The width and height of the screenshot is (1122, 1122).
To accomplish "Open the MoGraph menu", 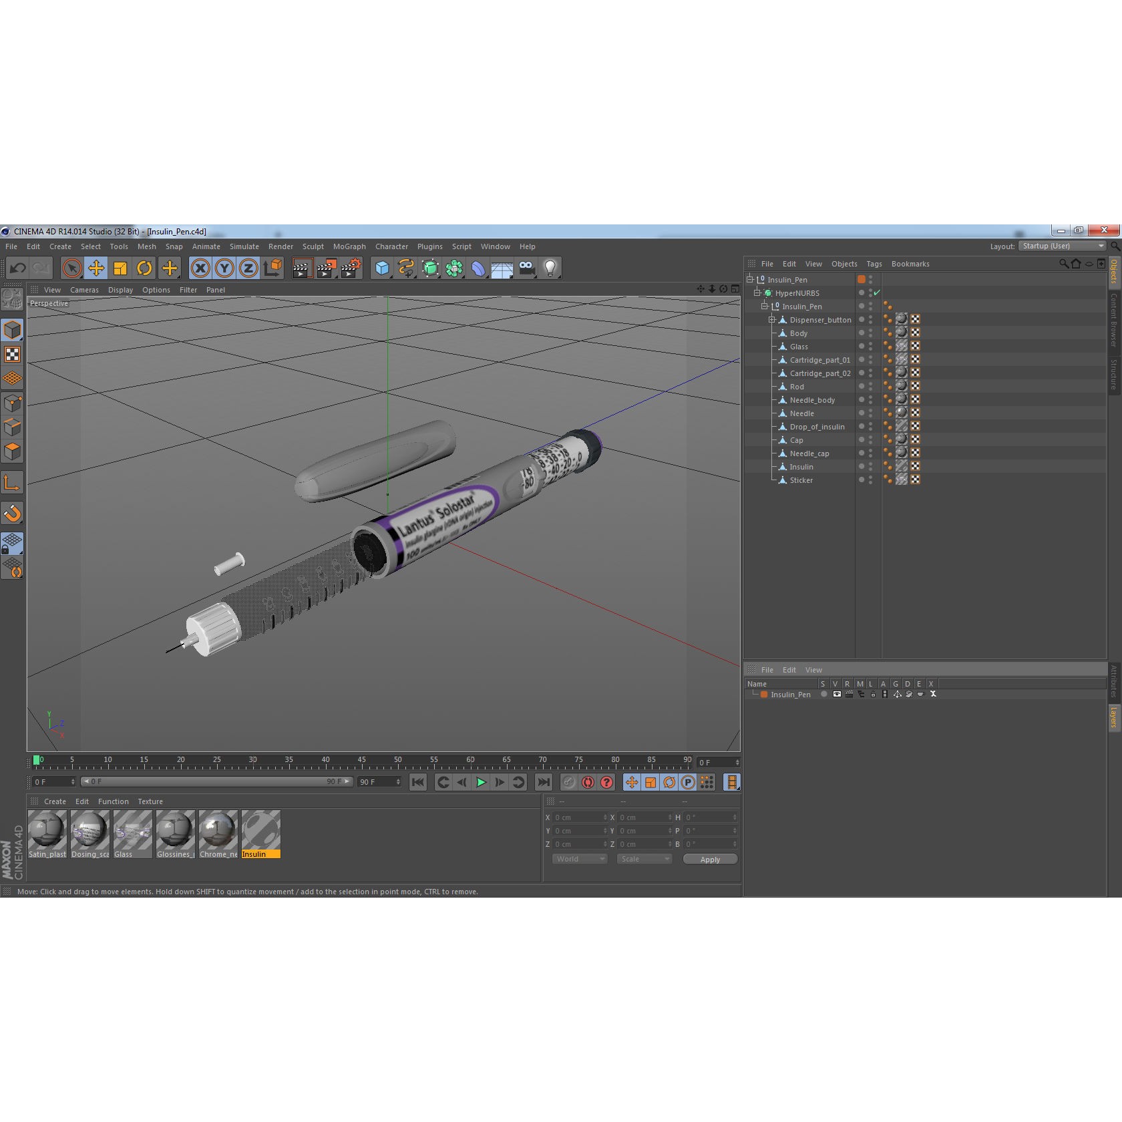I will (349, 246).
